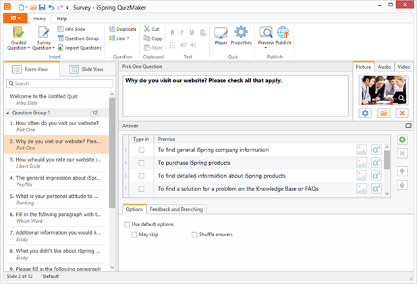
Task: Click the Search questions field
Action: [59, 83]
